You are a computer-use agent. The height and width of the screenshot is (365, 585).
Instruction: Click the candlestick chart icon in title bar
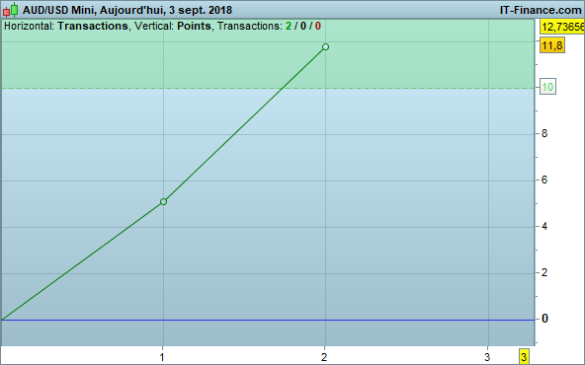(11, 10)
